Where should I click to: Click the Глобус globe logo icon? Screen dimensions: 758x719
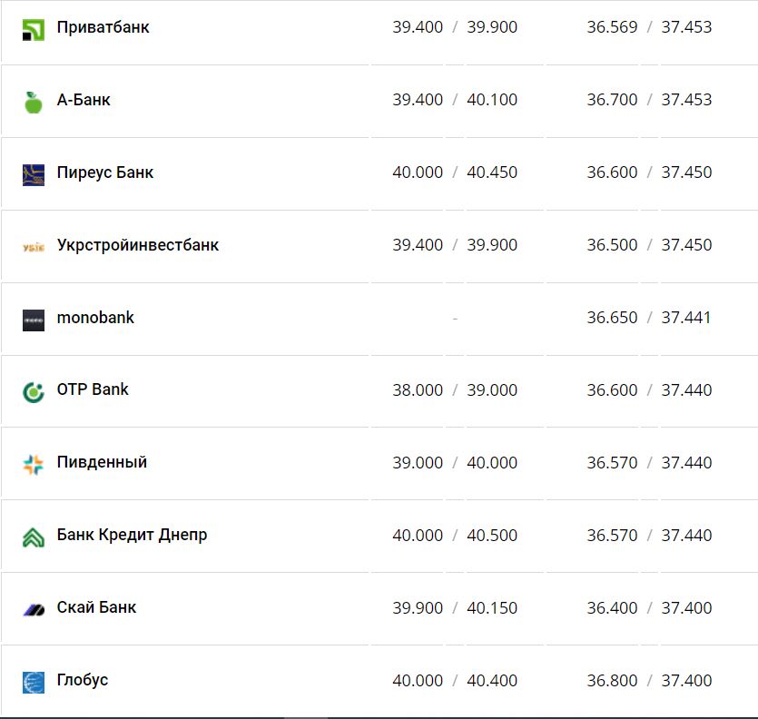coord(34,682)
